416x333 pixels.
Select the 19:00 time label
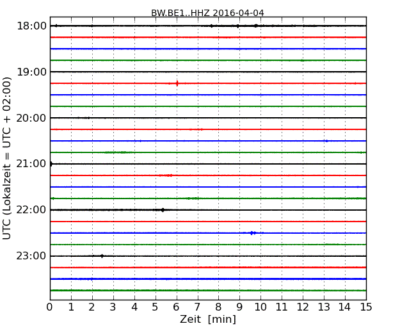pyautogui.click(x=31, y=72)
